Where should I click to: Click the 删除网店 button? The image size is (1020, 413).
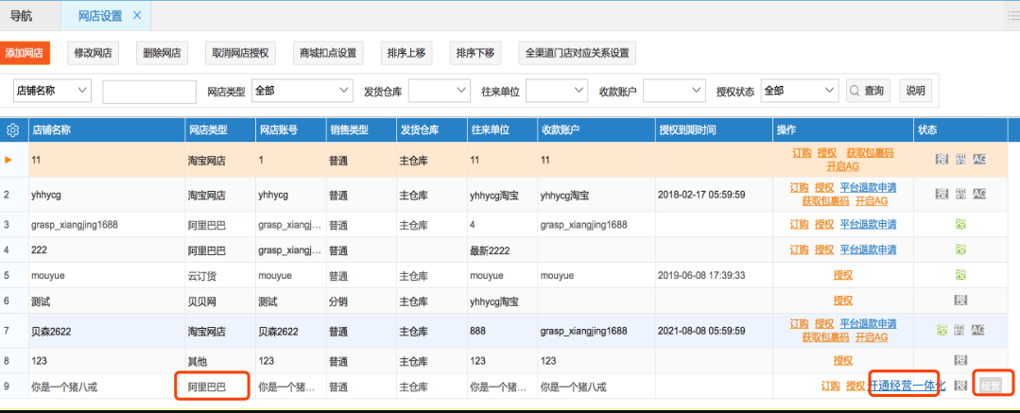point(162,53)
